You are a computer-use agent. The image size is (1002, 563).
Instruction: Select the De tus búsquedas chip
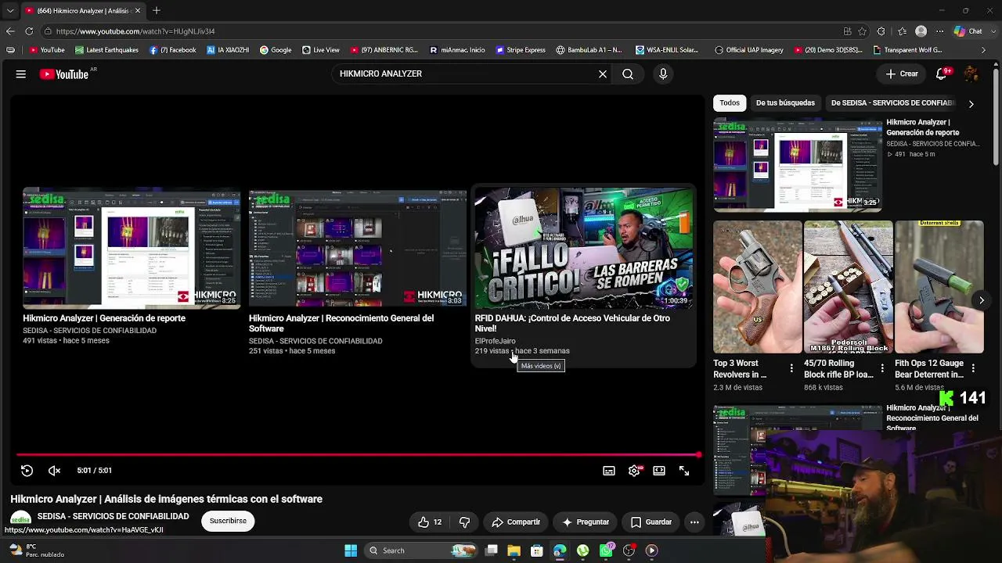coord(785,103)
